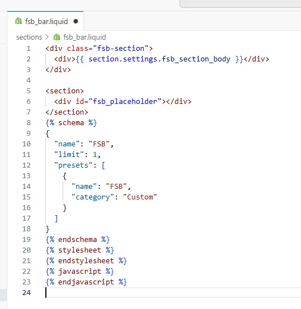The height and width of the screenshot is (309, 301).
Task: Click the {% endjavascript %} tag
Action: [x=86, y=282]
